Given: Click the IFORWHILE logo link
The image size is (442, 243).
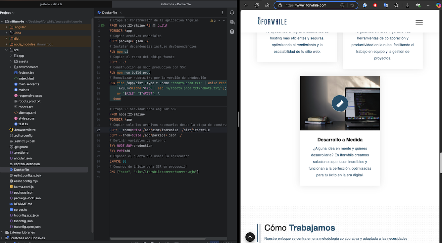Looking at the screenshot, I should (272, 21).
